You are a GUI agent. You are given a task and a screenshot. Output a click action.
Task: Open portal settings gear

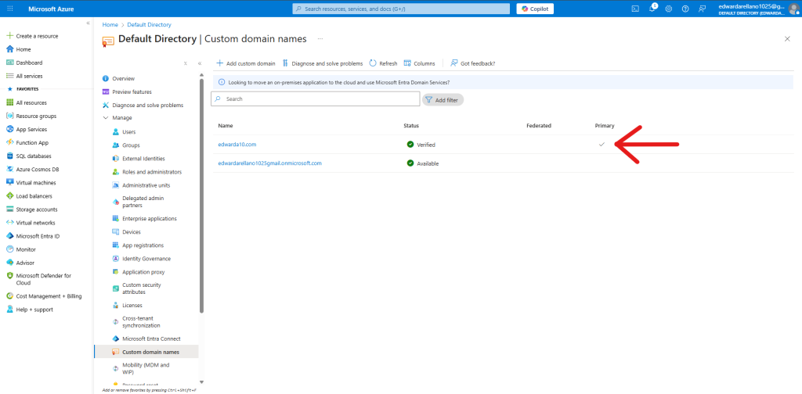669,9
